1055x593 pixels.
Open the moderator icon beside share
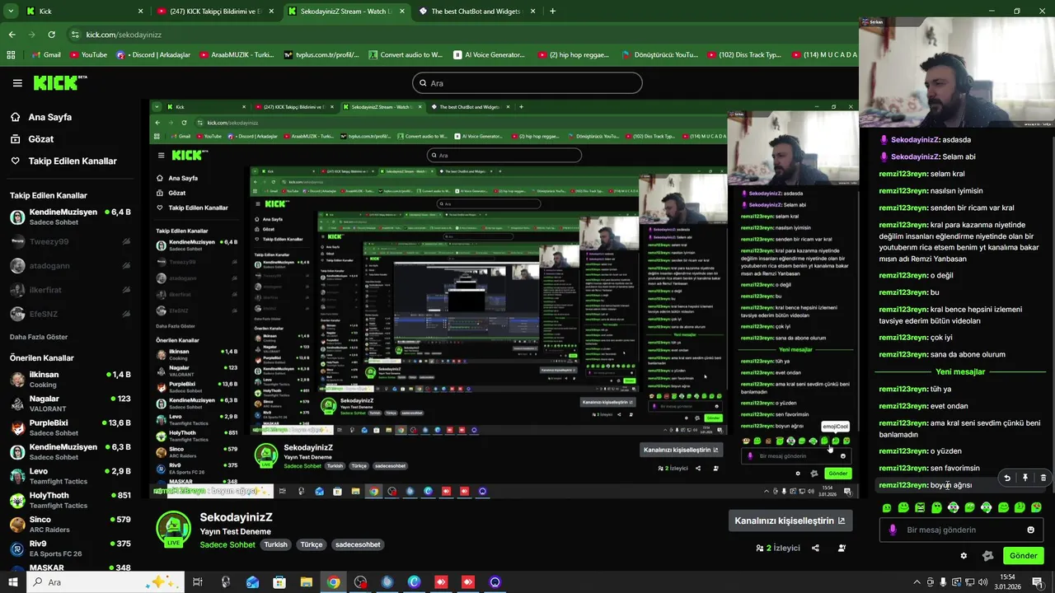pos(842,548)
